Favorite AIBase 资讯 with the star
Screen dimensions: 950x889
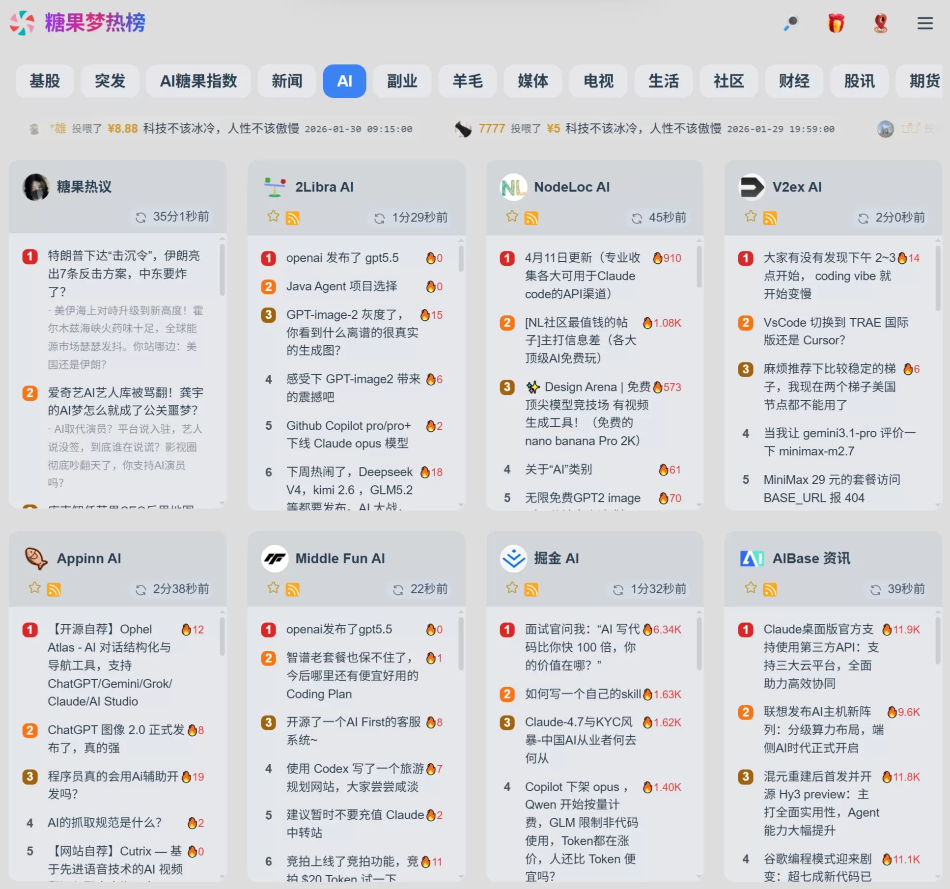tap(751, 587)
